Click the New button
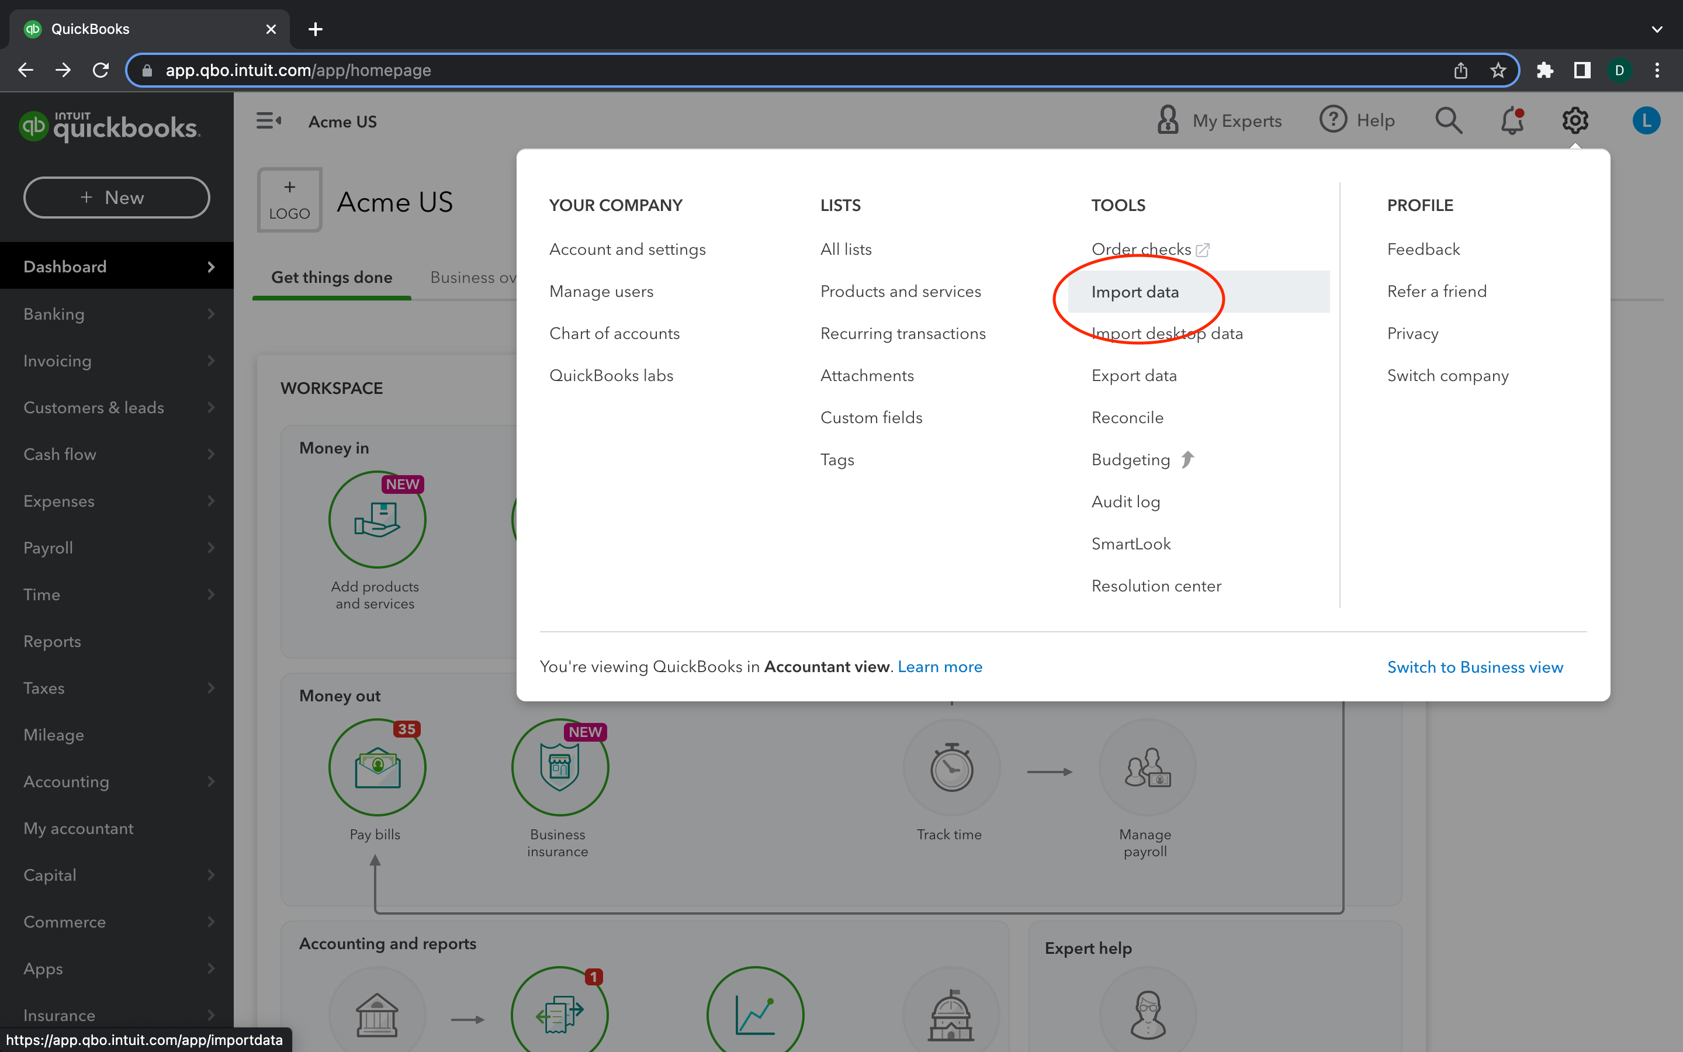This screenshot has width=1683, height=1052. click(x=116, y=197)
